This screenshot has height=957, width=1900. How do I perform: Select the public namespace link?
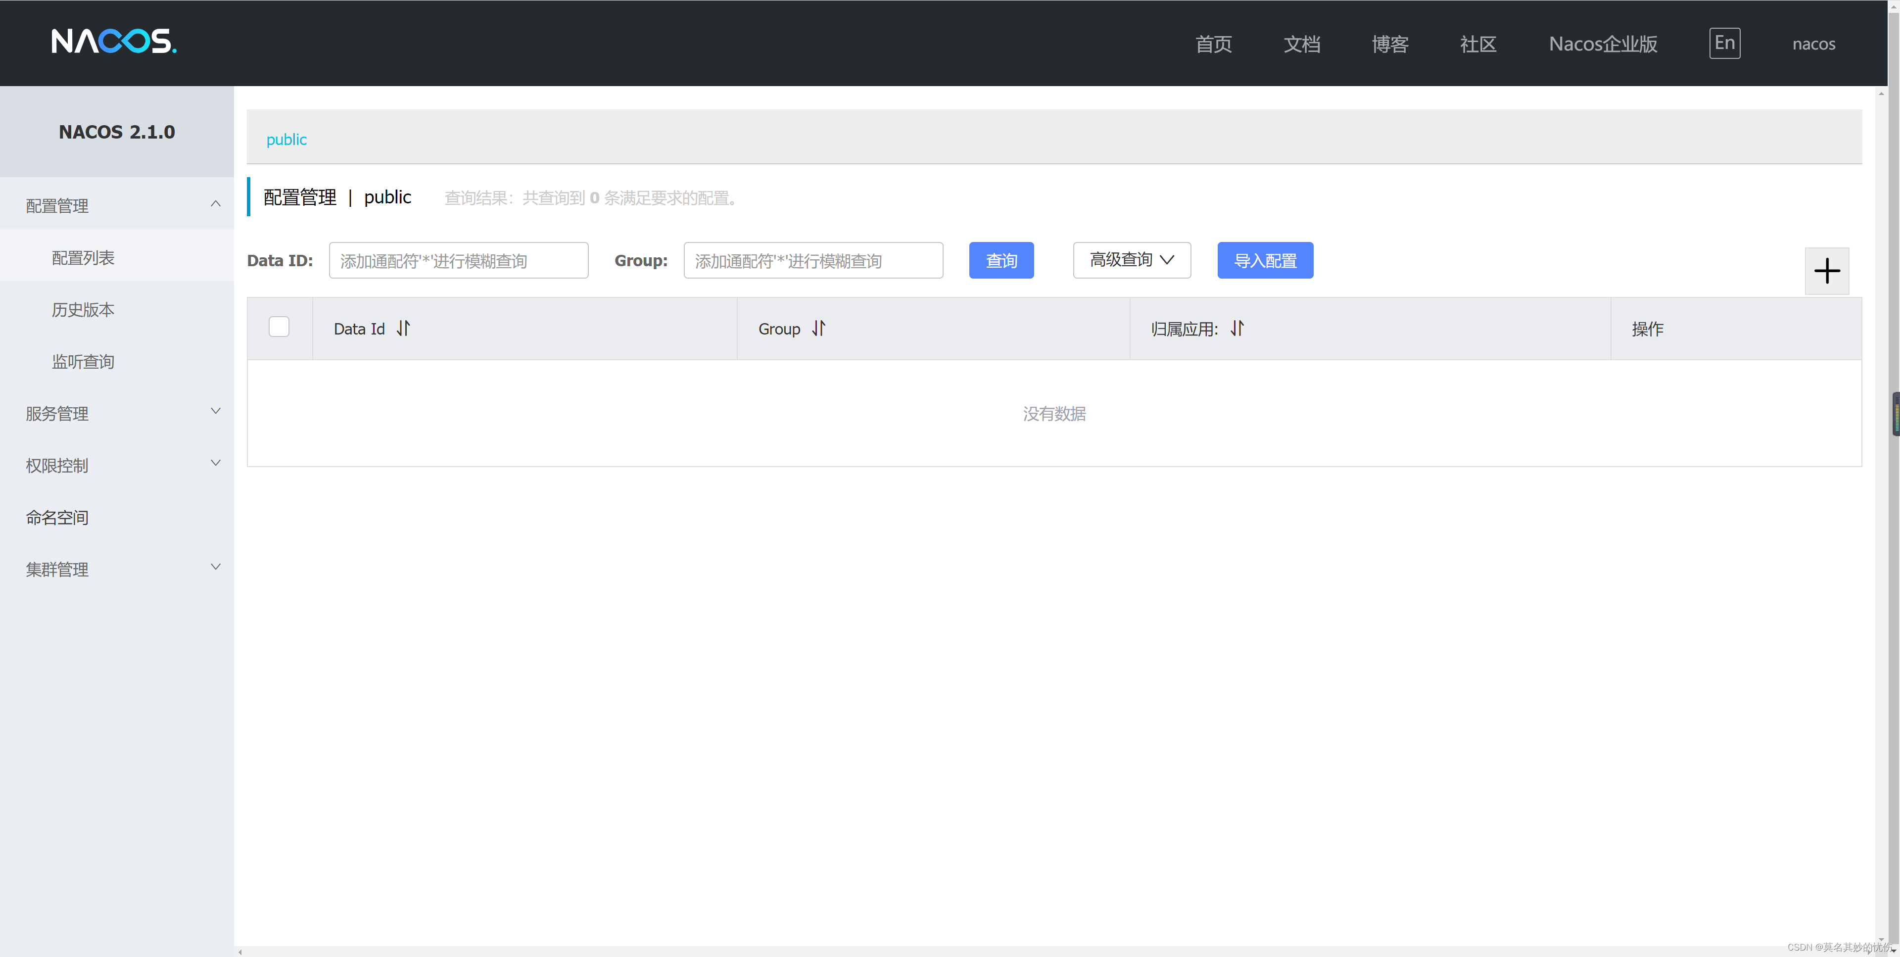click(x=286, y=140)
